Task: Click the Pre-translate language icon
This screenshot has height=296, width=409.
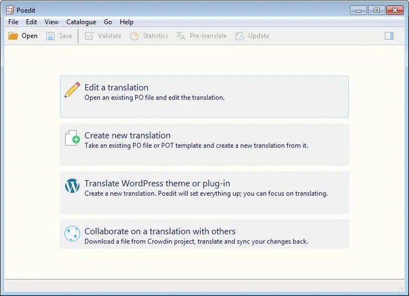Action: coord(180,36)
